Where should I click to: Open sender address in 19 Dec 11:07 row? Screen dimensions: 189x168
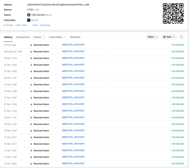(73, 124)
